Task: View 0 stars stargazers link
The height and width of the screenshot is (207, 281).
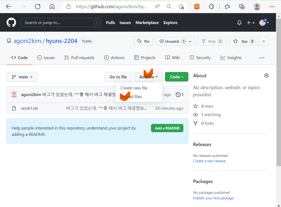Action: (203, 106)
